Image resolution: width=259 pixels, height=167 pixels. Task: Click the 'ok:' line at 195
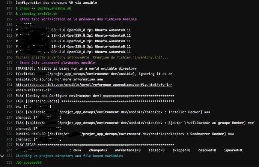[x=33, y=107]
